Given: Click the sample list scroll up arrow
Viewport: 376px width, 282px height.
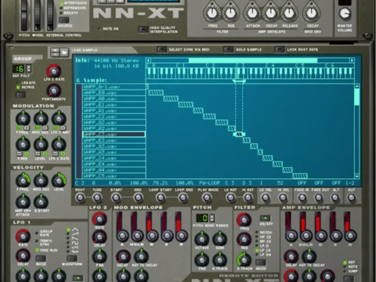Looking at the screenshot, I should tap(357, 86).
